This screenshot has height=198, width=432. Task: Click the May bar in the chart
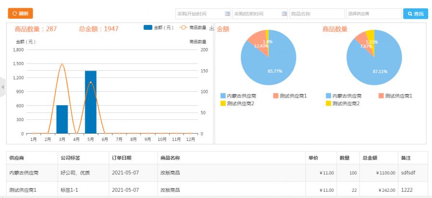[90, 102]
